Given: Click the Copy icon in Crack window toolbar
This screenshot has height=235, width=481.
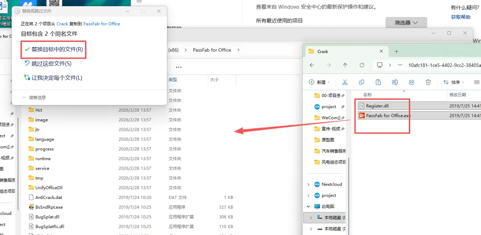Looking at the screenshot, I should (362, 82).
